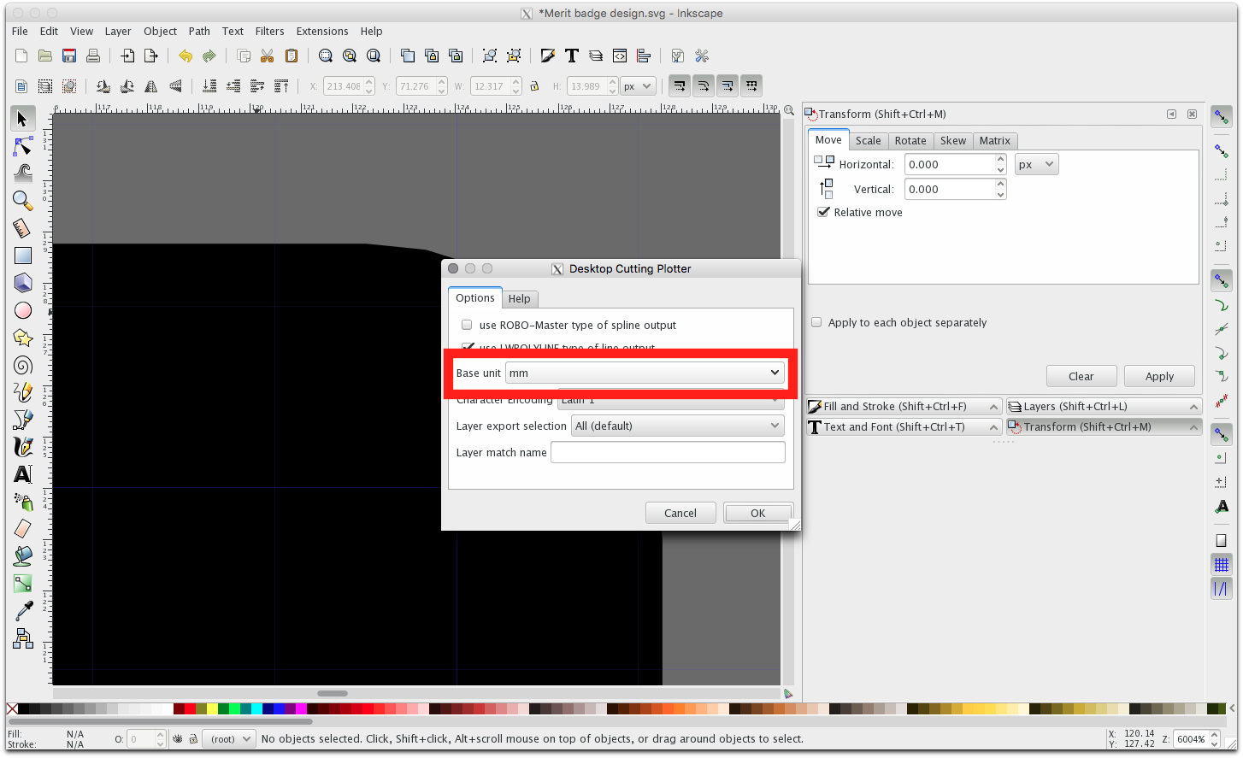
Task: Activate the Color dropper tool
Action: pos(23,610)
